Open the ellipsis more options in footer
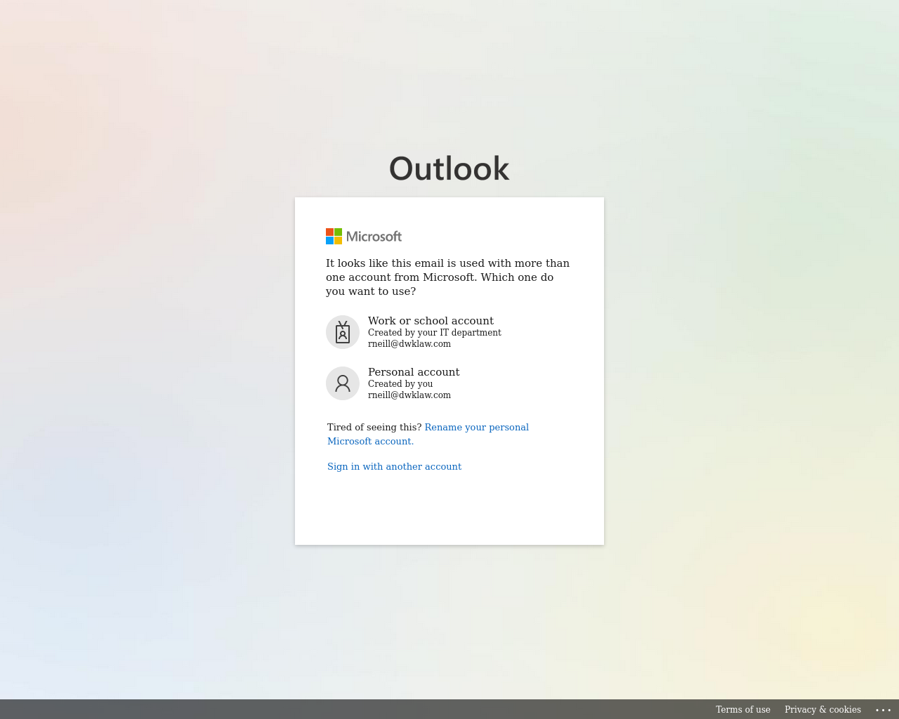Viewport: 899px width, 719px height. tap(883, 710)
